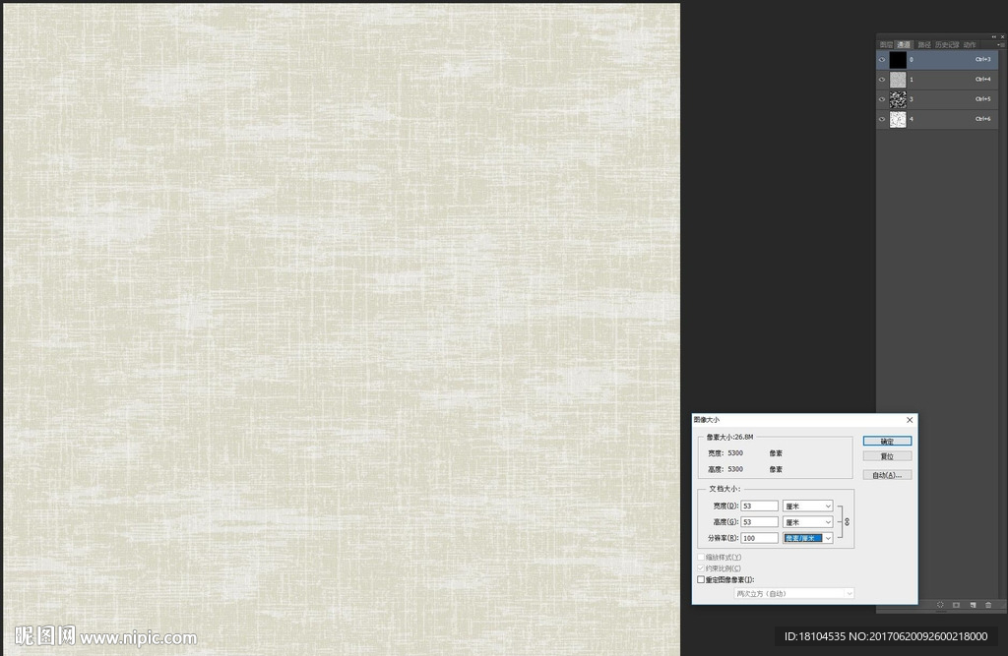Toggle the 缩放样式 checkbox
Image resolution: width=1008 pixels, height=656 pixels.
pyautogui.click(x=701, y=557)
